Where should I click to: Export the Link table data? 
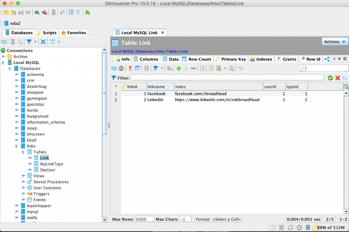(130, 68)
